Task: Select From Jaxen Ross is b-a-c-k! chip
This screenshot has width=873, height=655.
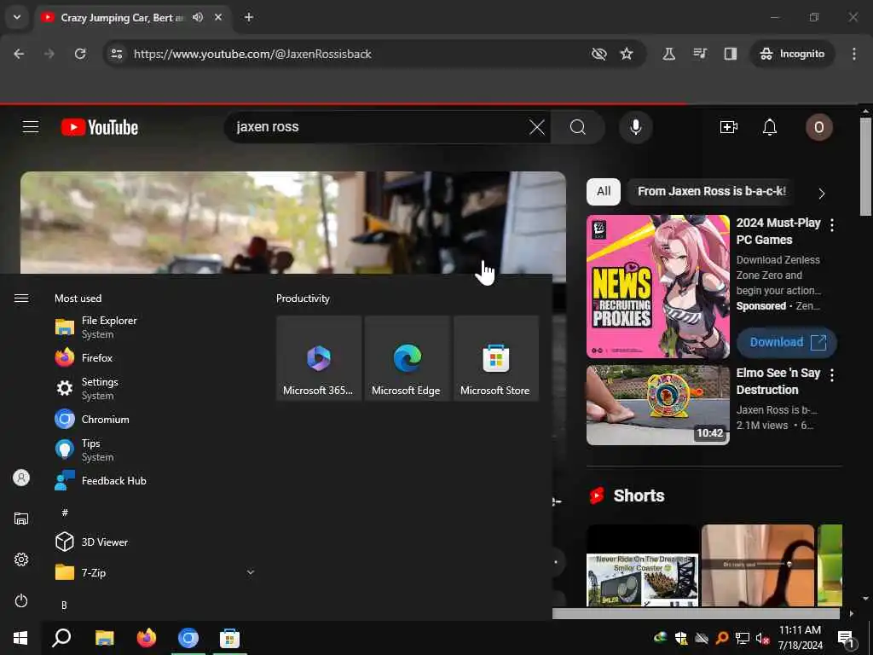Action: pyautogui.click(x=712, y=192)
